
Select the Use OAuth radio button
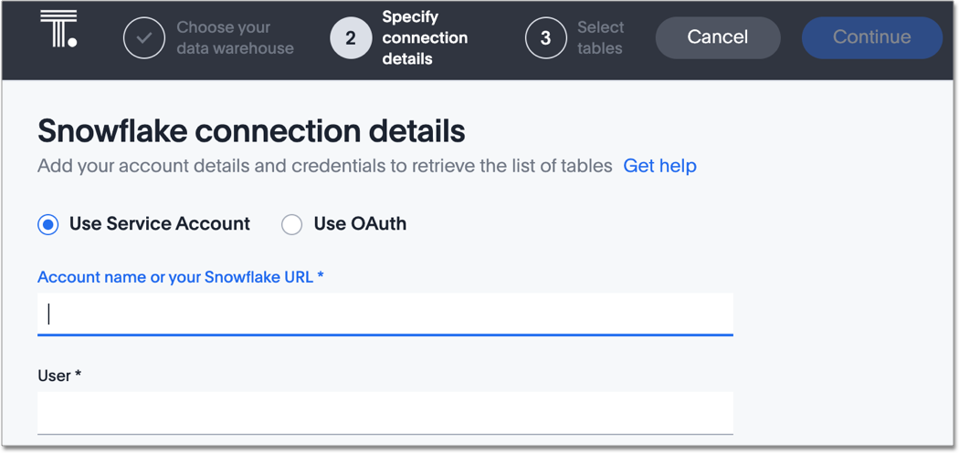[x=291, y=224]
